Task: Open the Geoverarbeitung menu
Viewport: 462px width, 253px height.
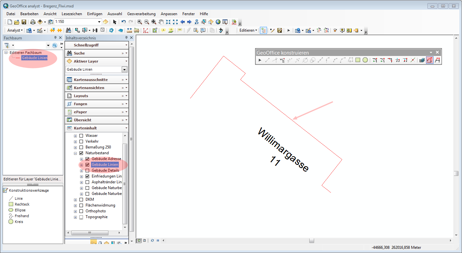Action: click(x=141, y=14)
